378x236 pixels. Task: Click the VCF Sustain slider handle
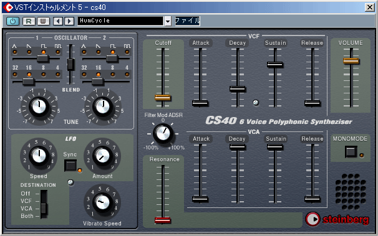(275, 65)
